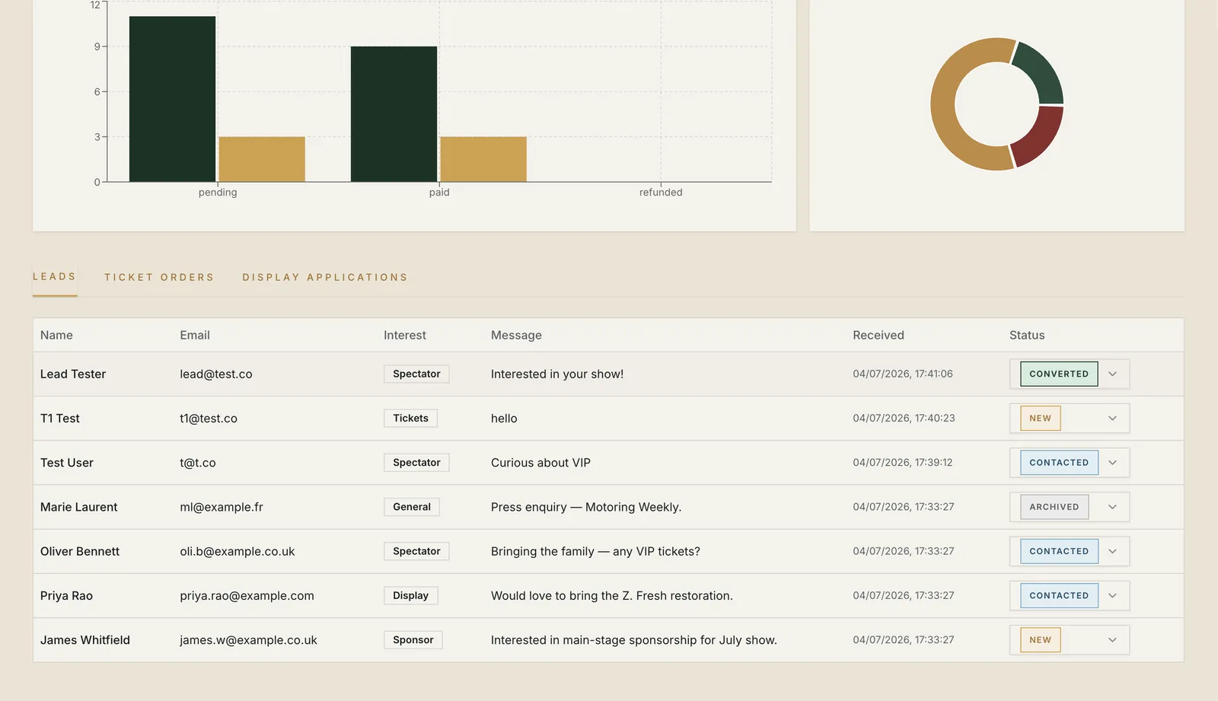Click the Status column header

tap(1027, 335)
